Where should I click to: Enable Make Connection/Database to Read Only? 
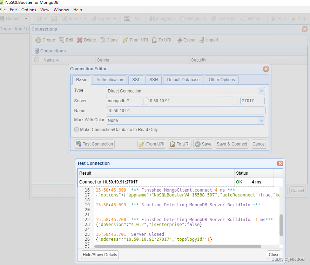[76, 129]
